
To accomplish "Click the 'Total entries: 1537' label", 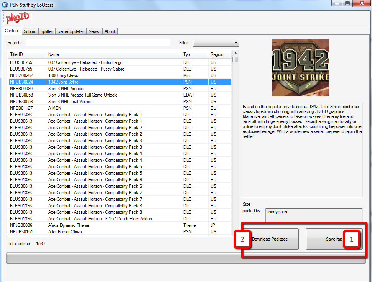I will point(26,244).
